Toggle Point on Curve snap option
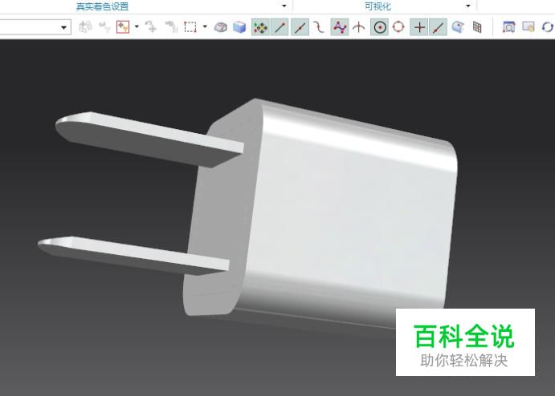 click(439, 27)
